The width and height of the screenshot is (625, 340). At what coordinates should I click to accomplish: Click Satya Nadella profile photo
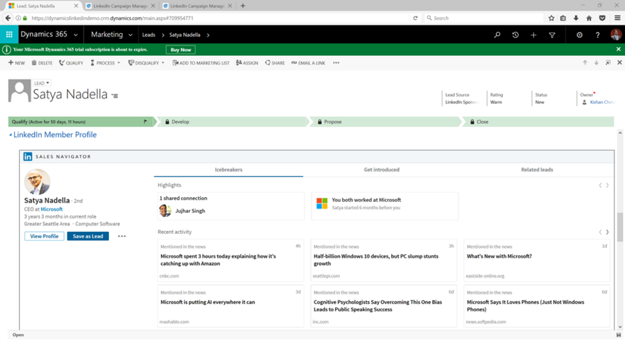pos(37,181)
